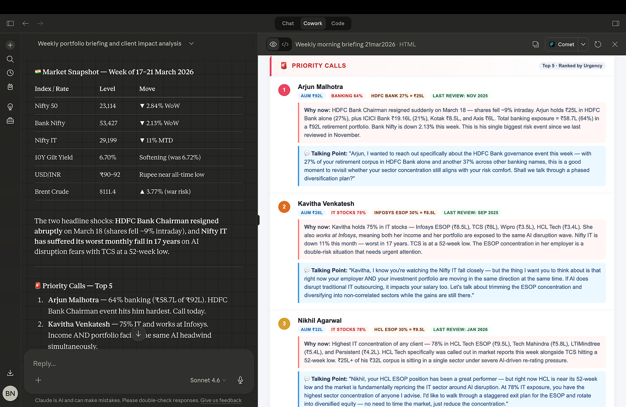The image size is (626, 407).
Task: Open the Sonnet 4.6 model selector
Action: click(208, 380)
